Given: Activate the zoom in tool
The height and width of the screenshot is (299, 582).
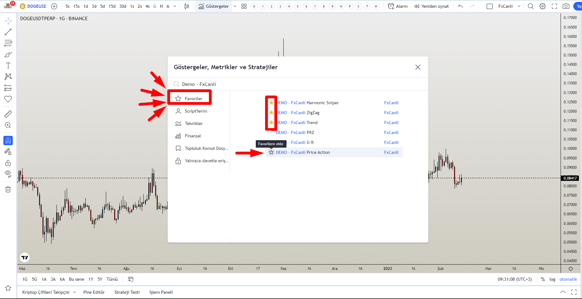Looking at the screenshot, I should coord(8,125).
